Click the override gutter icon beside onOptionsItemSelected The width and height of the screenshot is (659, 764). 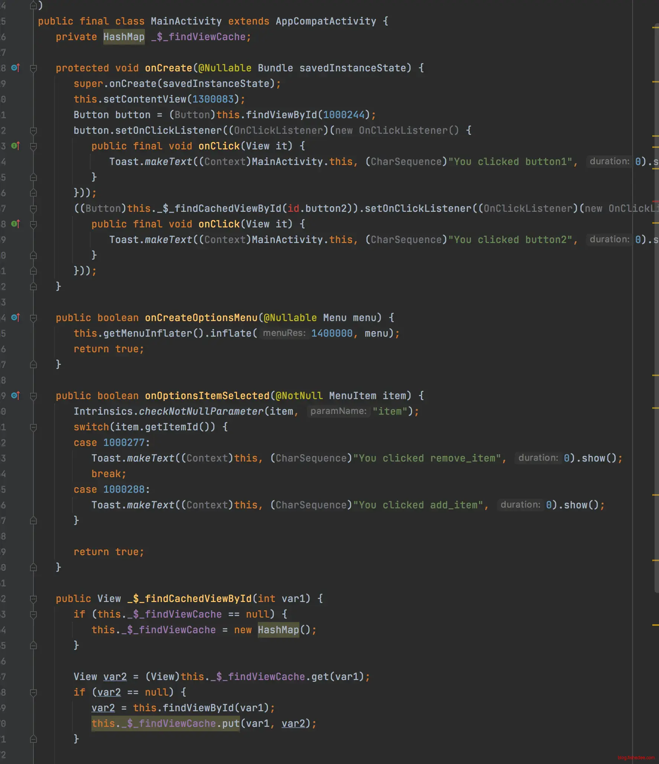[x=15, y=396]
